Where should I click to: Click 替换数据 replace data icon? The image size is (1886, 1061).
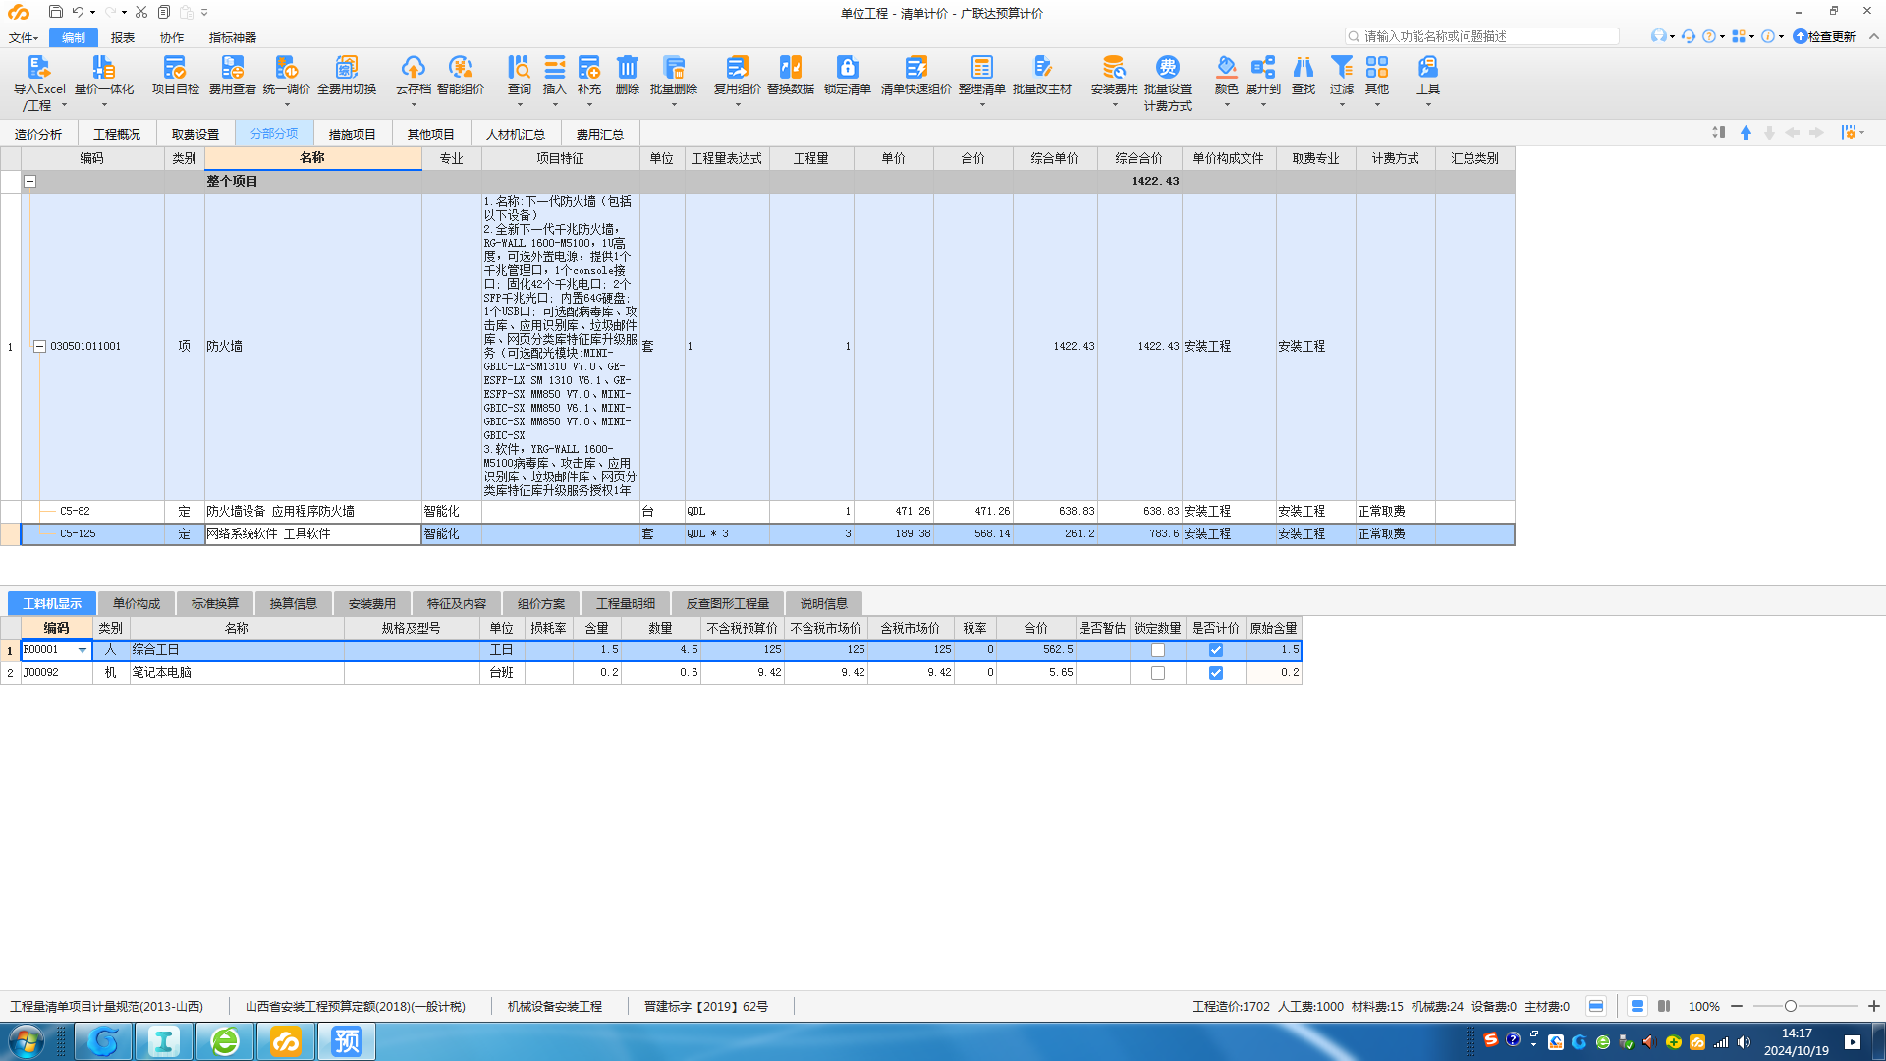pos(790,68)
